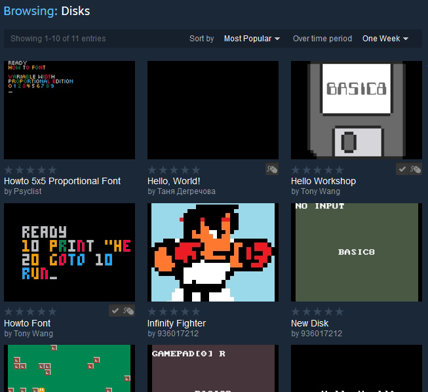The width and height of the screenshot is (428, 392).
Task: Open Howto 5x5 Proportional Font title link
Action: click(62, 181)
